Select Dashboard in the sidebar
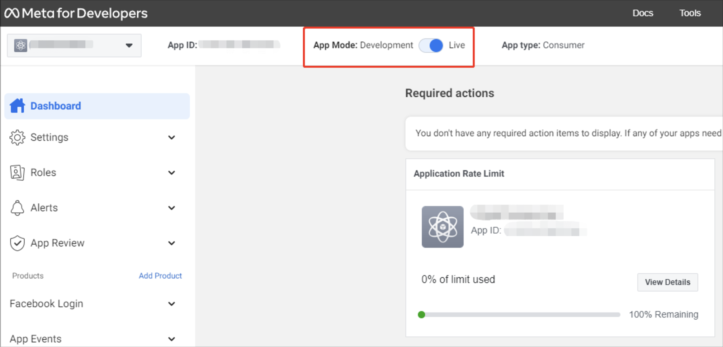Image resolution: width=723 pixels, height=347 pixels. click(x=97, y=106)
